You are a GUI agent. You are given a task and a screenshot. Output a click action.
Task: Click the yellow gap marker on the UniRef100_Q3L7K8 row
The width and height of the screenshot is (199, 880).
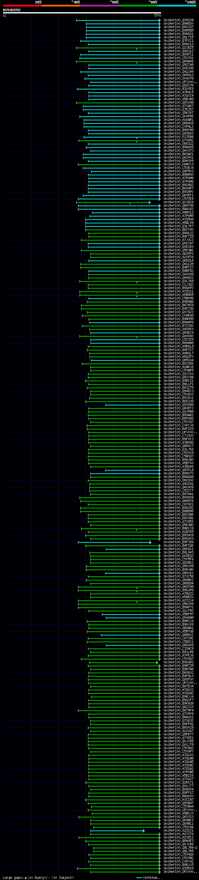(137, 283)
